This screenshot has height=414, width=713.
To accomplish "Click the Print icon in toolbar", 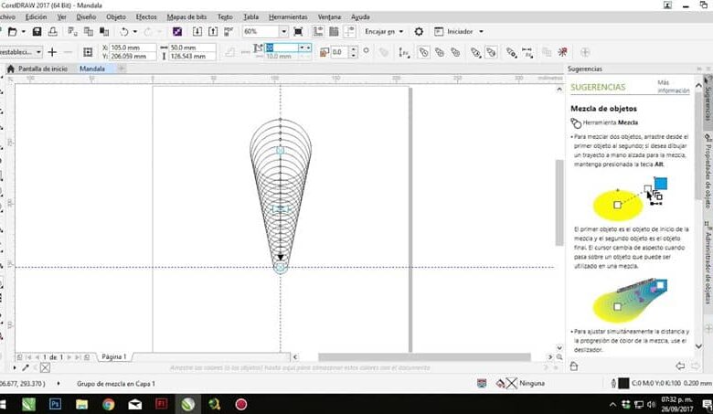I will (53, 31).
